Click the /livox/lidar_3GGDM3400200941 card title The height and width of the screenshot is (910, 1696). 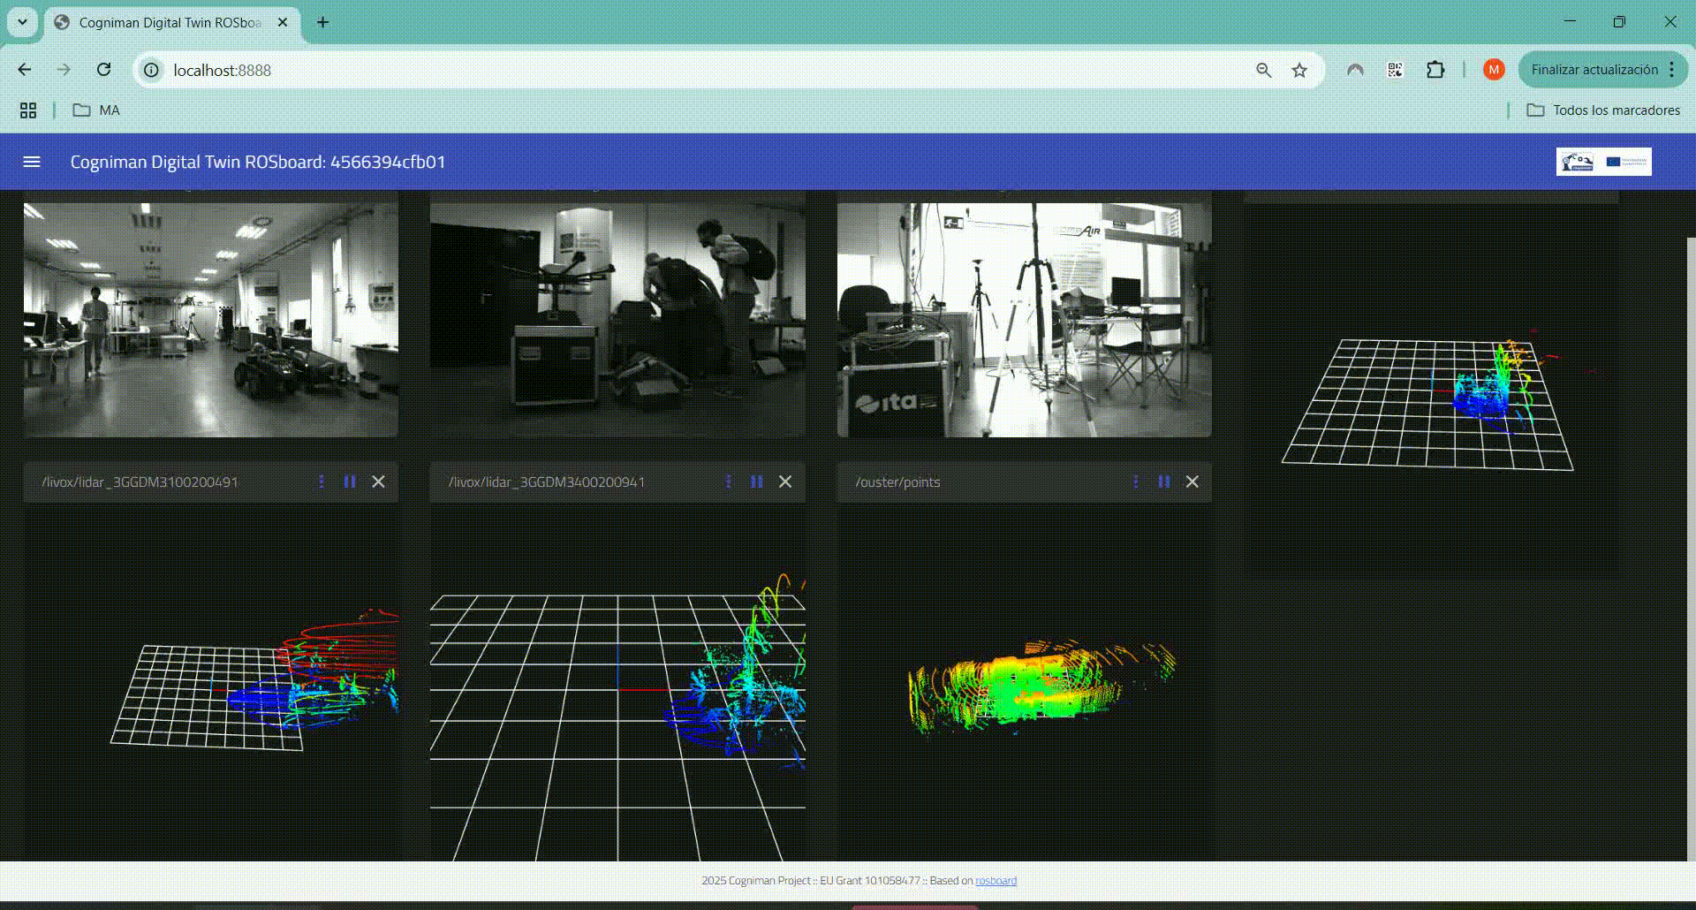point(546,482)
